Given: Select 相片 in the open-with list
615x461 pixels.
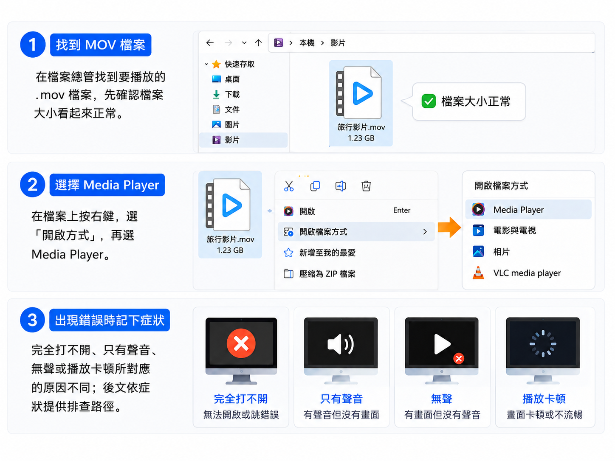Looking at the screenshot, I should (x=528, y=252).
